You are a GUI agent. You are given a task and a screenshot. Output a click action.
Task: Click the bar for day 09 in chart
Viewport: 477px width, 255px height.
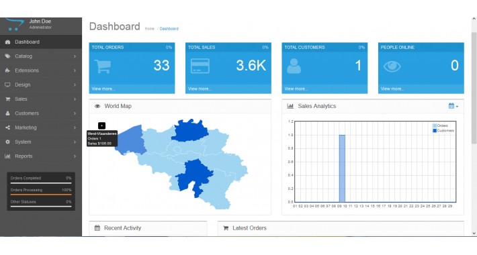point(342,168)
